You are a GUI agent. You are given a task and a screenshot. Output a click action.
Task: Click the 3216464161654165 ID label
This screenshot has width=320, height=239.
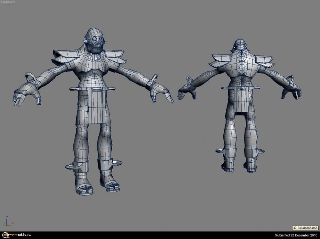click(305, 228)
